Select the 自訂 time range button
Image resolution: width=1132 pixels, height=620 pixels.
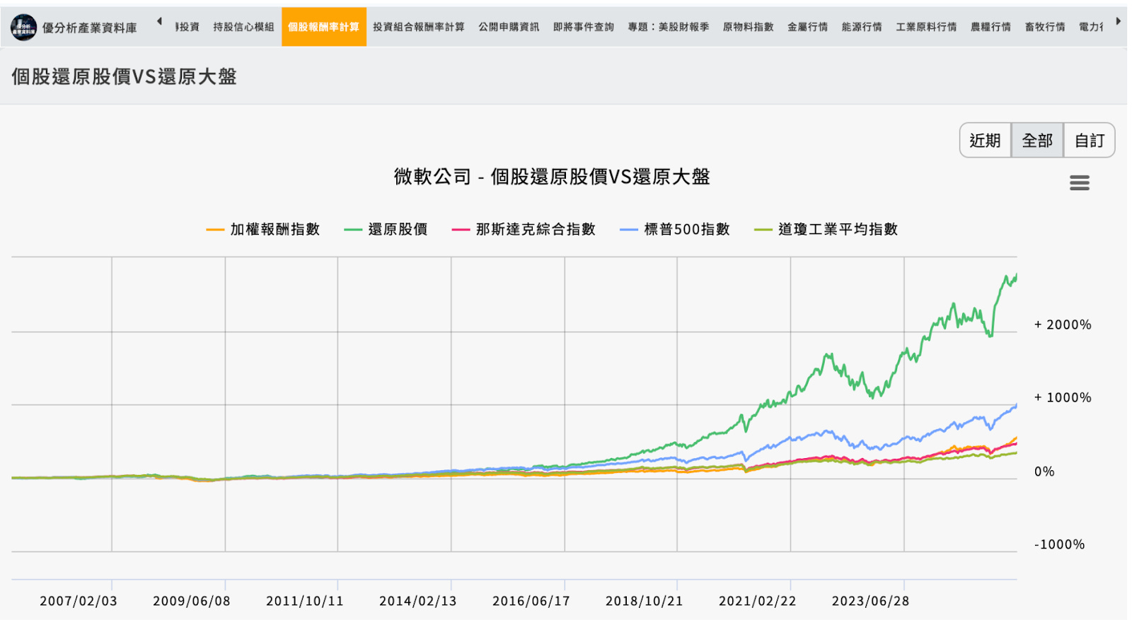1089,140
